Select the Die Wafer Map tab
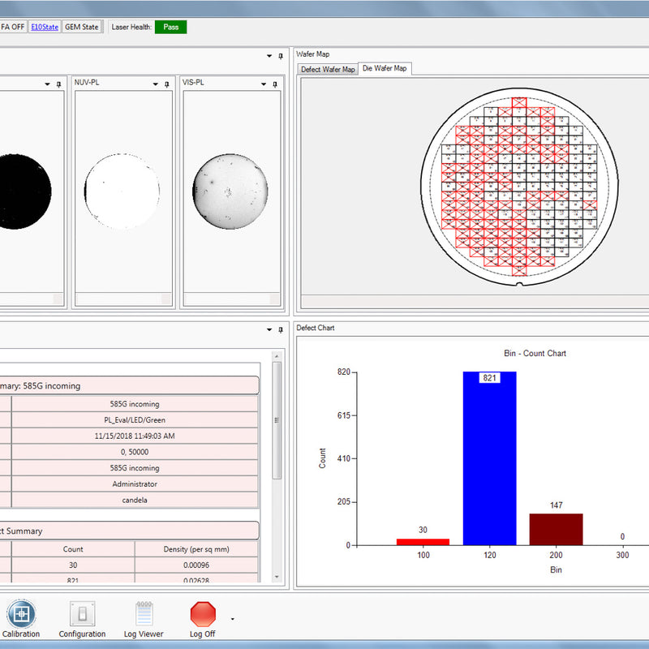 [385, 69]
